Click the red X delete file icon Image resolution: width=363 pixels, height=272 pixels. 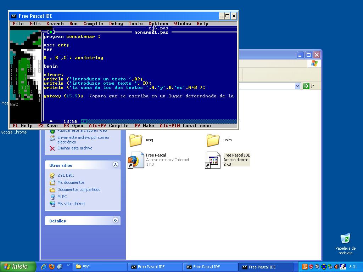click(52, 148)
